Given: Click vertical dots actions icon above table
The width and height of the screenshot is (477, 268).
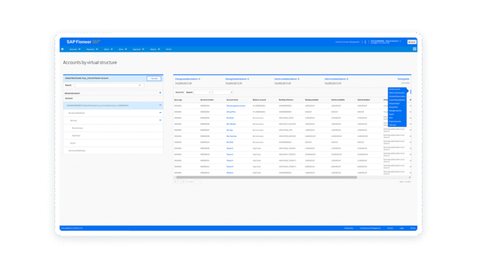Looking at the screenshot, I should pyautogui.click(x=411, y=92).
